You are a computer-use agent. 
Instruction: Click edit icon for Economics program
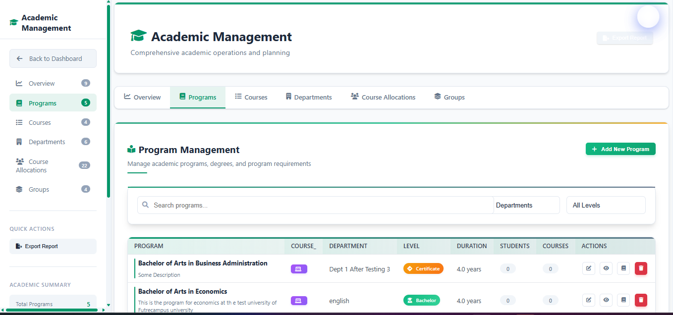pos(588,300)
